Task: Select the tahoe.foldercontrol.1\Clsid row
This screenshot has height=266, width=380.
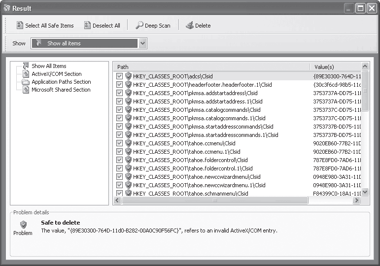Action: coord(237,168)
